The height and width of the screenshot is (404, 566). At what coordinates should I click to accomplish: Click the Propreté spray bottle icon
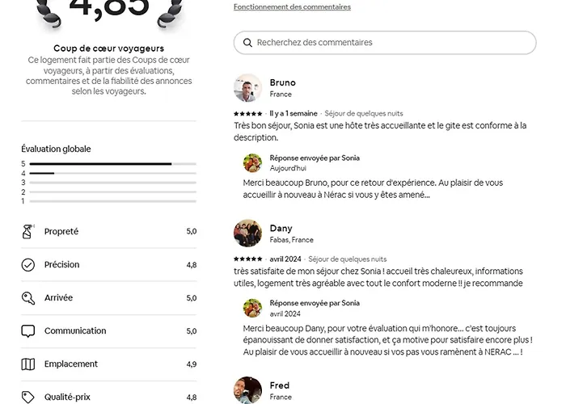pyautogui.click(x=28, y=232)
